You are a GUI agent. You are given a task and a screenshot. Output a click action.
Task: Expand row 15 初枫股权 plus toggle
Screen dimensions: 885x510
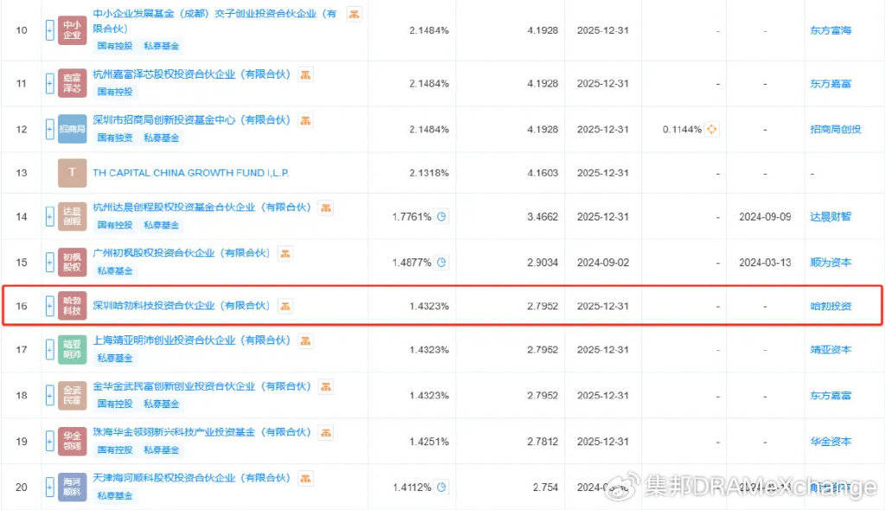click(49, 262)
